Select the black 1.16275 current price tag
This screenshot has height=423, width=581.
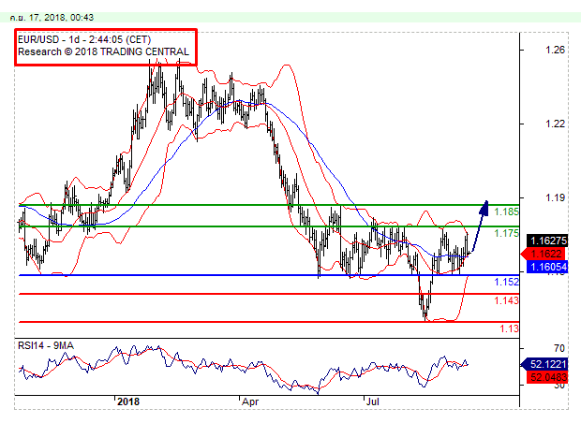coord(545,241)
